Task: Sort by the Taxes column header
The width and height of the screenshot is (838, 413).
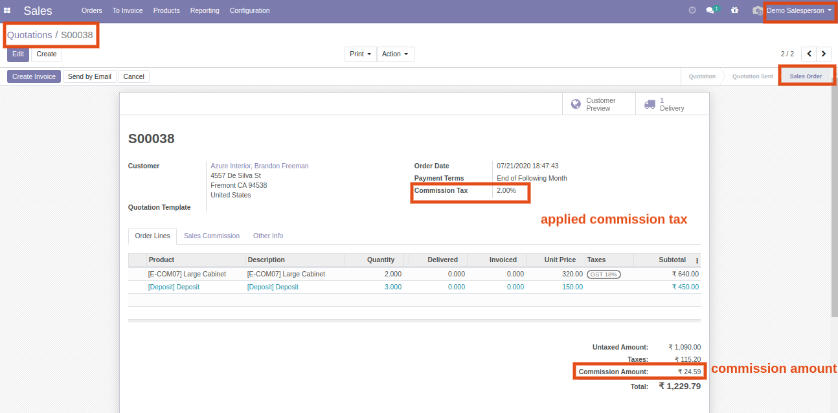Action: click(x=609, y=260)
